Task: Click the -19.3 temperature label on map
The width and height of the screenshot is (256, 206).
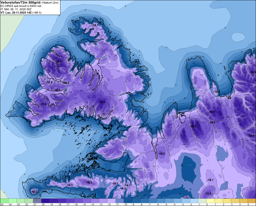Action: 102,102
